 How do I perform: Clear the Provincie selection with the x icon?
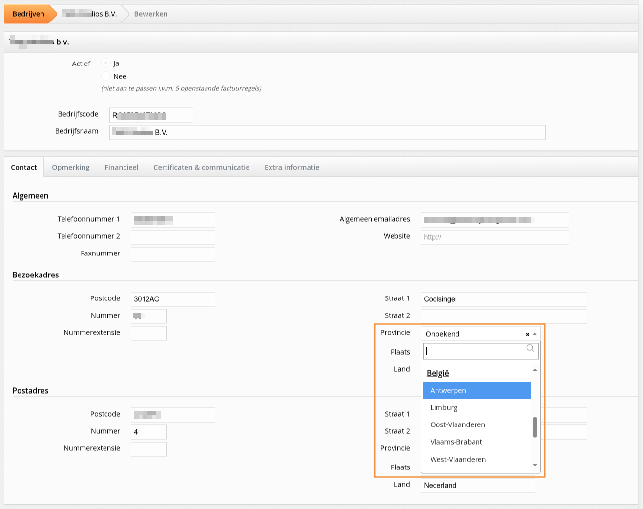coord(527,334)
